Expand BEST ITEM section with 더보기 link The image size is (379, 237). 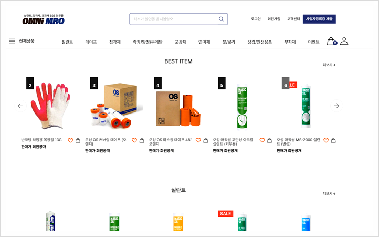[329, 65]
